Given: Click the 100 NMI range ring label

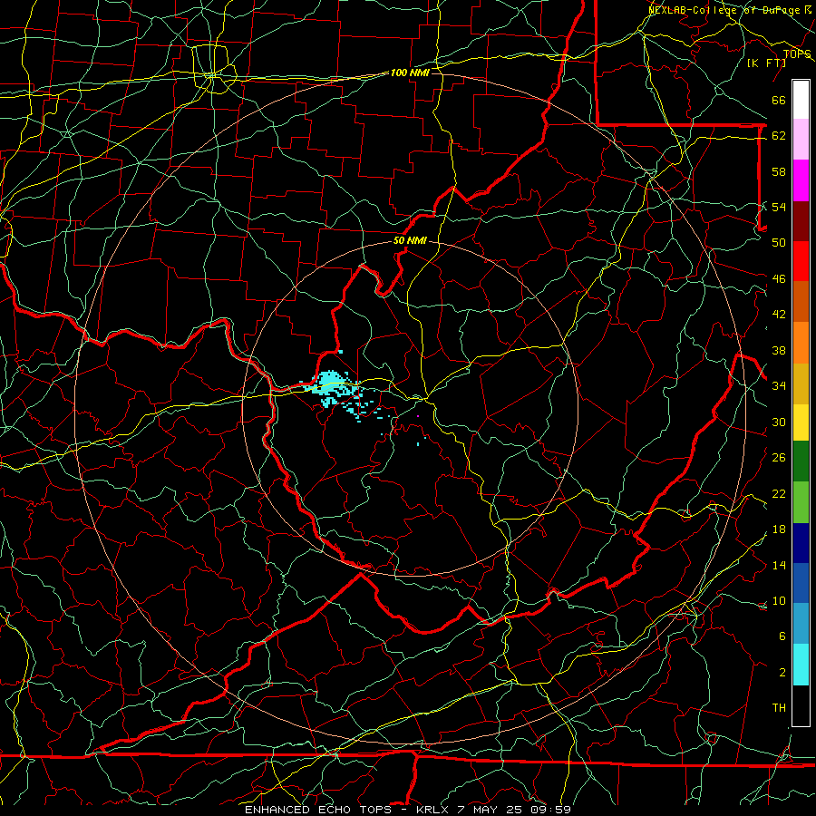Looking at the screenshot, I should 410,73.
